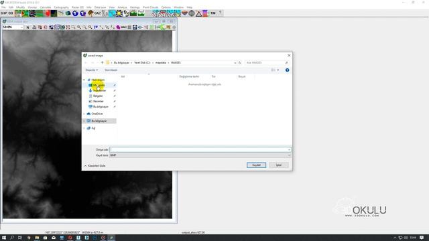Click the Yeni klasör button
The image size is (429, 241).
point(111,70)
